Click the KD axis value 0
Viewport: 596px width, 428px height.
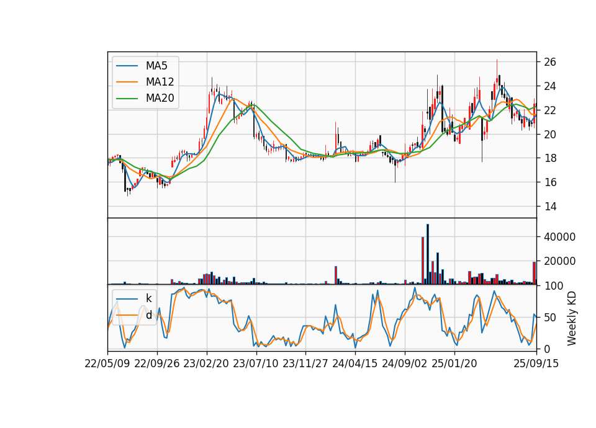pyautogui.click(x=546, y=349)
